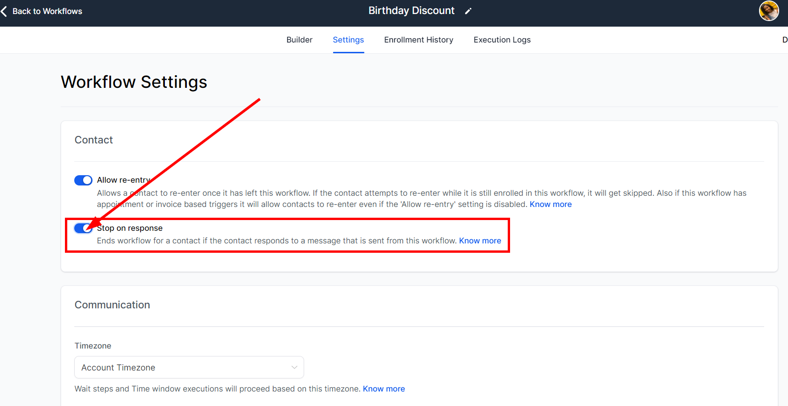Open Know more link for Stop on response
Screen dimensions: 788x406
coord(480,241)
